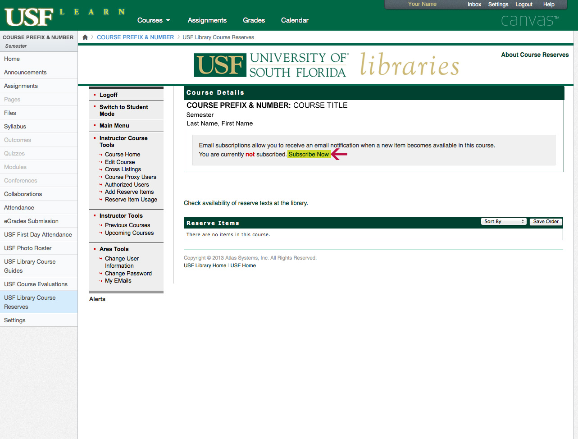Click Instructor Course Tools heading
This screenshot has width=578, height=439.
click(123, 142)
